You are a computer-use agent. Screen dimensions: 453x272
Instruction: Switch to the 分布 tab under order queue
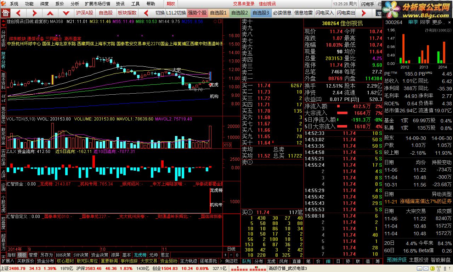coord(259,261)
